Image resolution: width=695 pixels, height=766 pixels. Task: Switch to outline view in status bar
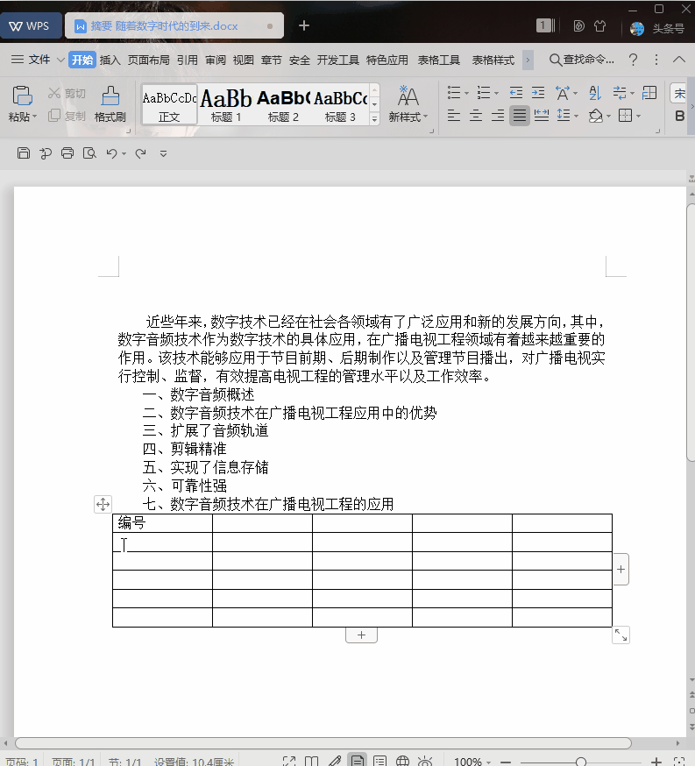[x=379, y=761]
